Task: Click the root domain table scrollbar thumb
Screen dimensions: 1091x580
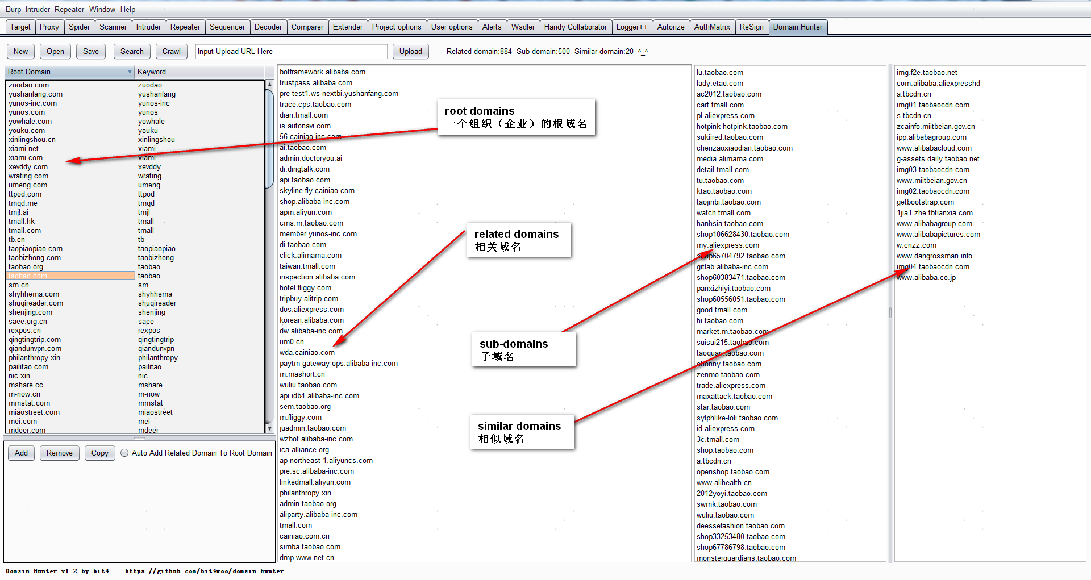Action: tap(269, 138)
